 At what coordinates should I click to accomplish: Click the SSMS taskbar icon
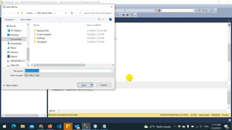point(86,126)
